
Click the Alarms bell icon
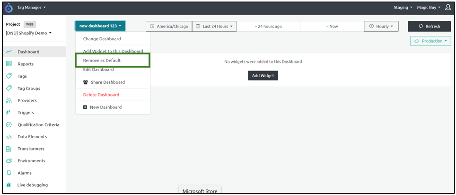9,173
